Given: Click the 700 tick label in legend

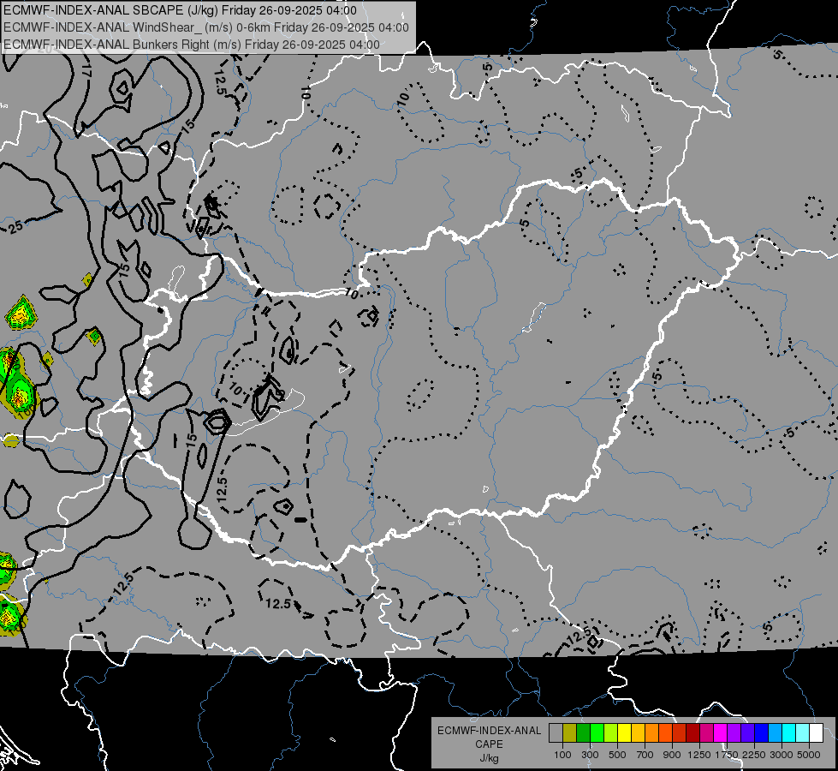Looking at the screenshot, I should click(645, 755).
